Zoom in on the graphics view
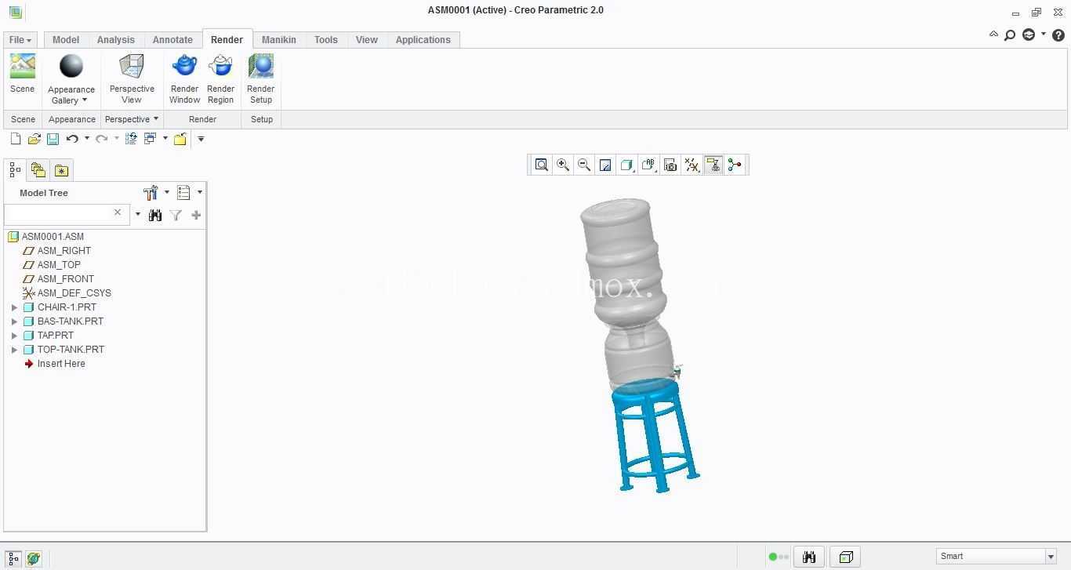This screenshot has width=1071, height=570. pos(563,165)
